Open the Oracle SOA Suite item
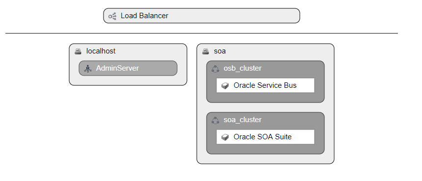The height and width of the screenshot is (181, 422). (x=265, y=137)
